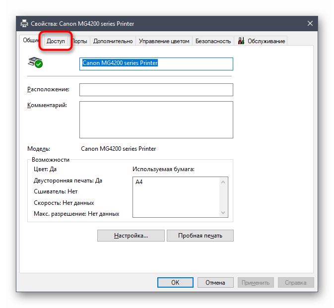Screen dimensions: 334x308
Task: Click the maintenance tools icon on Обслуживание tab
Action: (x=241, y=41)
